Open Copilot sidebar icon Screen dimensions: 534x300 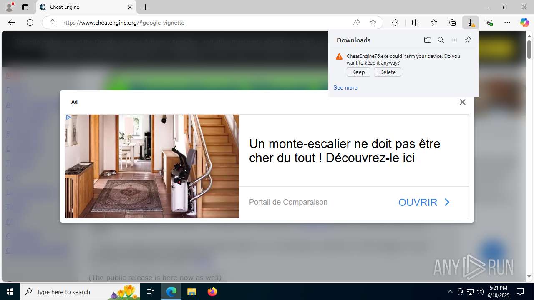point(524,22)
